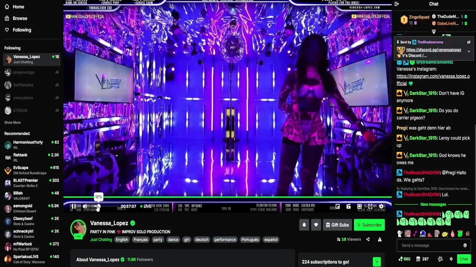Toggle notifications for SofiPatatita in sidebar
476x267 pixels.
[x=57, y=85]
